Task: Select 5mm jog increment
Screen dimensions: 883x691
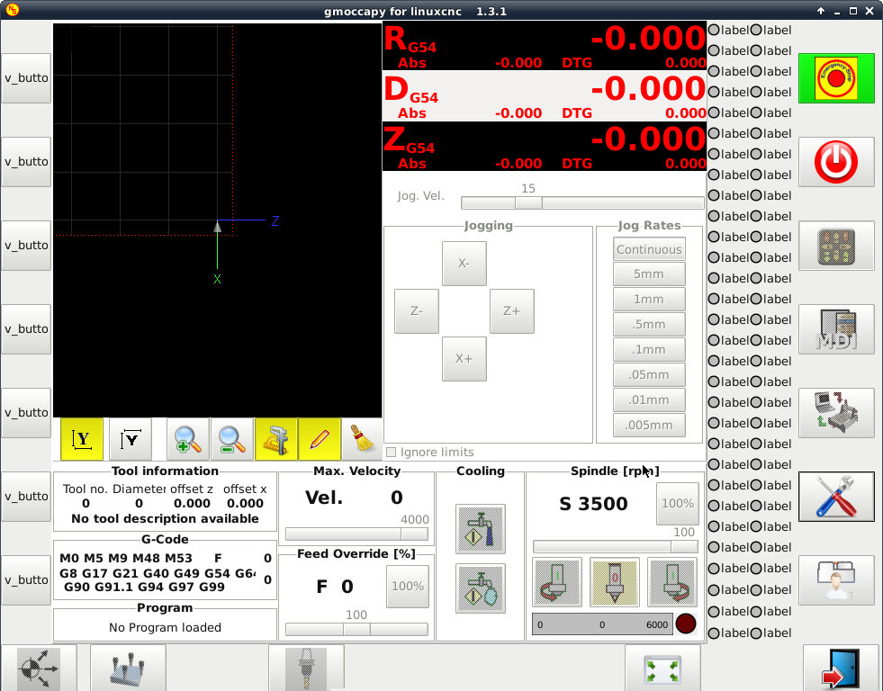Action: pyautogui.click(x=649, y=274)
